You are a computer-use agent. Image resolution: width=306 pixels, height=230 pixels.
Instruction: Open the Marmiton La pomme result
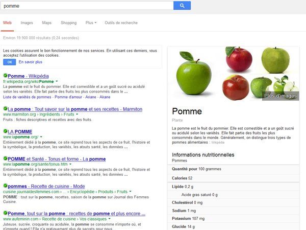click(x=75, y=109)
